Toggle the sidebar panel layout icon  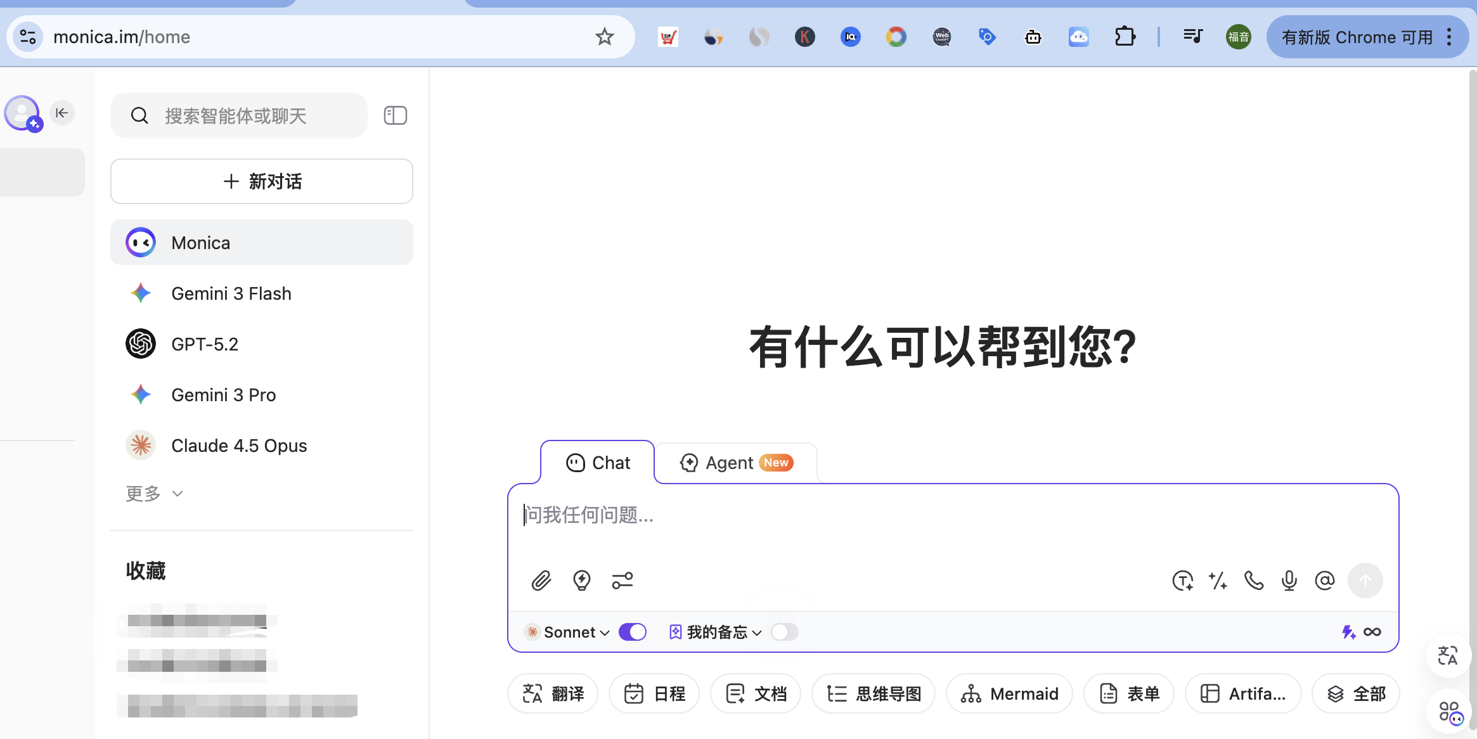point(395,115)
